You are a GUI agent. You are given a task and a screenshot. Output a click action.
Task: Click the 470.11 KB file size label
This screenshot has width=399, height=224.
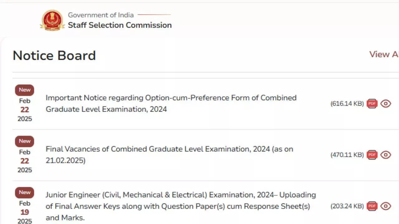click(347, 155)
